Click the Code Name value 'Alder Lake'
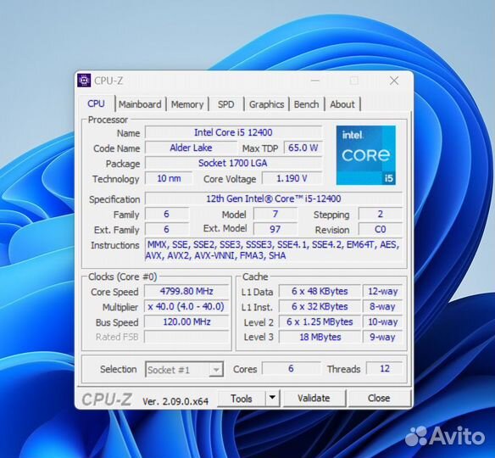Screen dimensions: 495x458 (x=191, y=148)
